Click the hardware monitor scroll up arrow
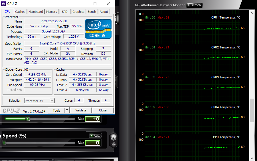This screenshot has width=257, height=161. coord(252,13)
